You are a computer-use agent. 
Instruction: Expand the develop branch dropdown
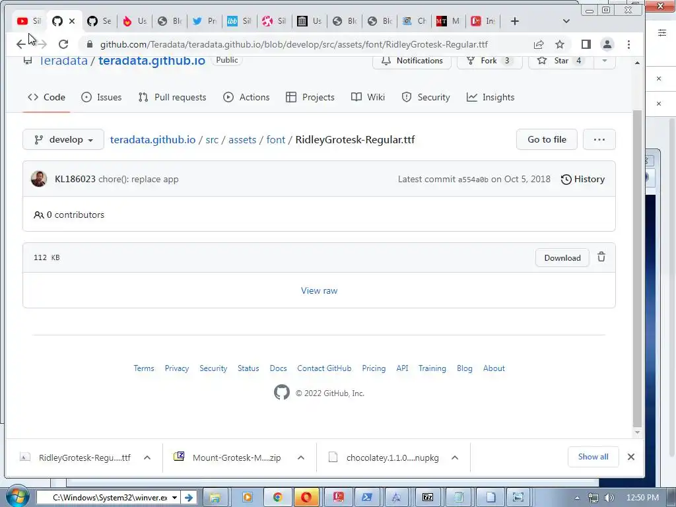(x=63, y=140)
